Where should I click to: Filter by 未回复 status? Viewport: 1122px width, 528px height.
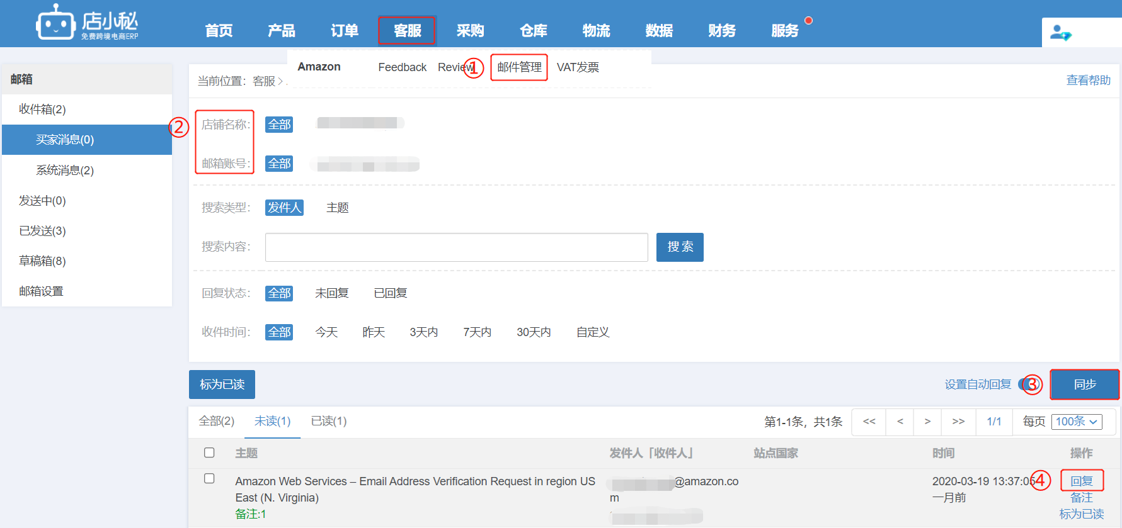(x=332, y=293)
